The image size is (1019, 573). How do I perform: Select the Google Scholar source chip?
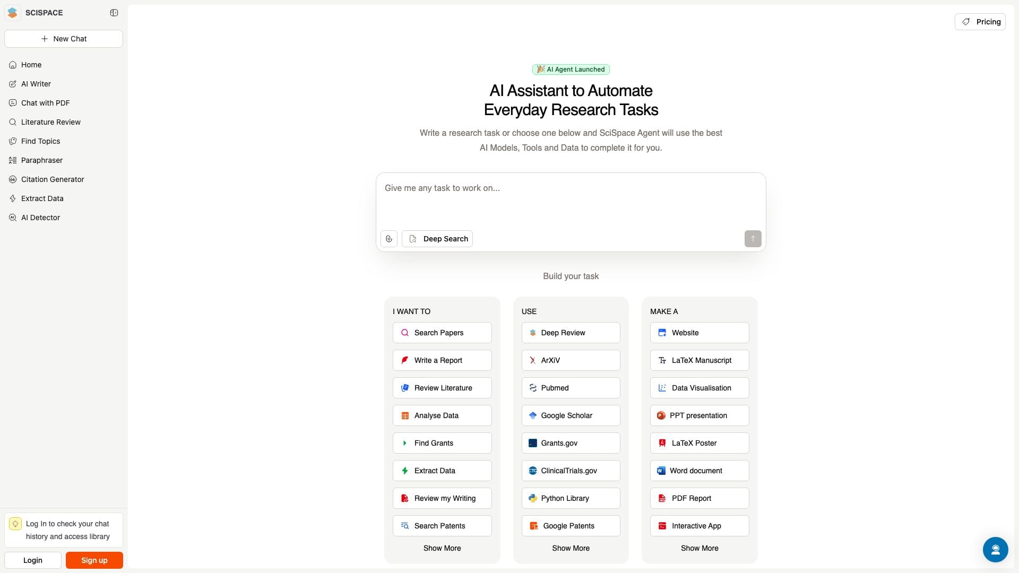(571, 415)
